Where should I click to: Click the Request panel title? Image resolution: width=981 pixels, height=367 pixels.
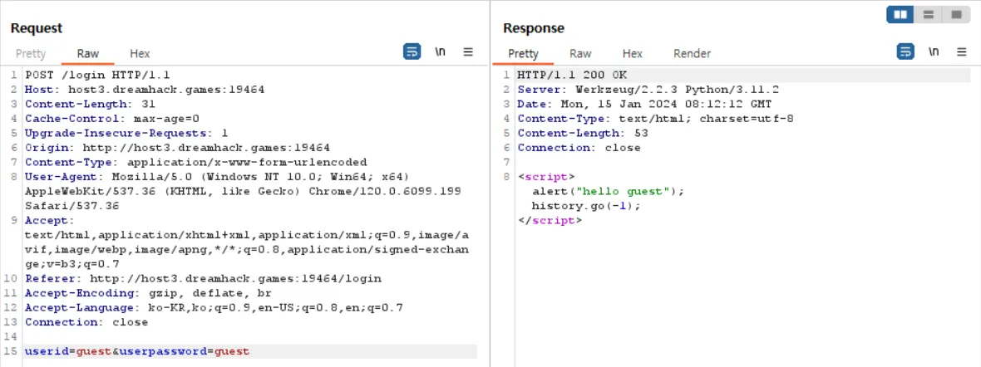[x=37, y=28]
